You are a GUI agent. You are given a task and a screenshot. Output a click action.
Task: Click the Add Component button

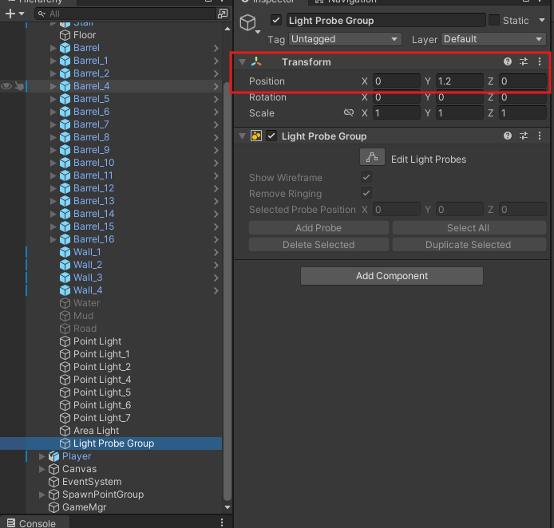(392, 276)
